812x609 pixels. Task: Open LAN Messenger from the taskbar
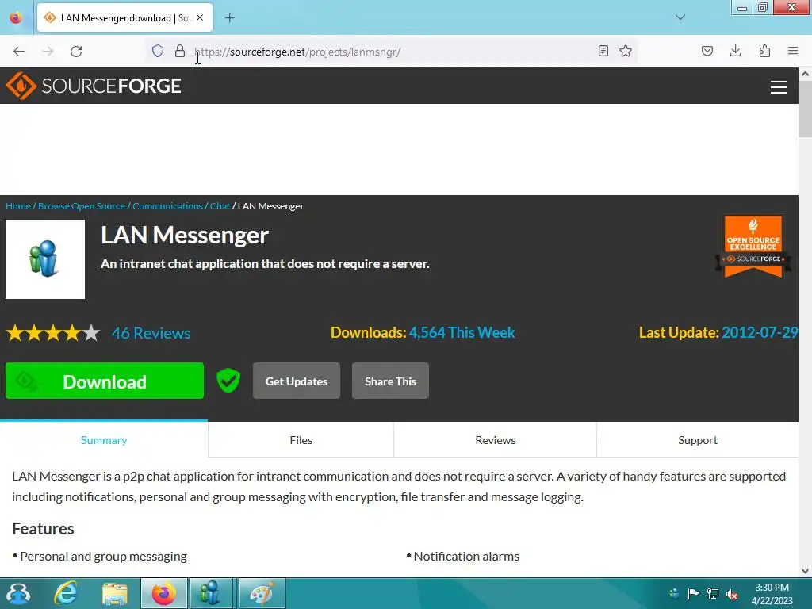210,593
